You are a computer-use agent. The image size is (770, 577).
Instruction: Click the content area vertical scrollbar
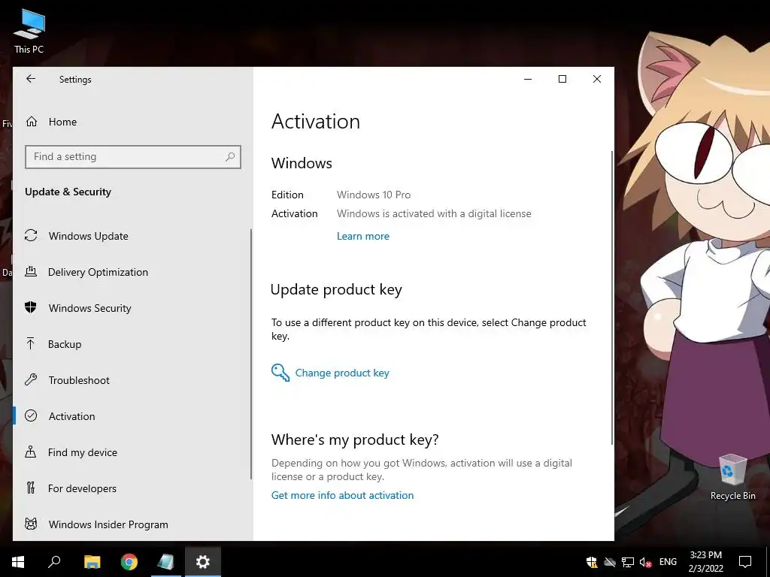click(612, 298)
